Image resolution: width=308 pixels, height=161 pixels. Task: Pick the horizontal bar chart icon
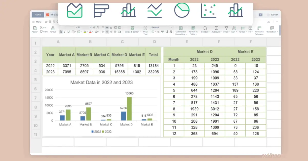pyautogui.click(x=101, y=11)
